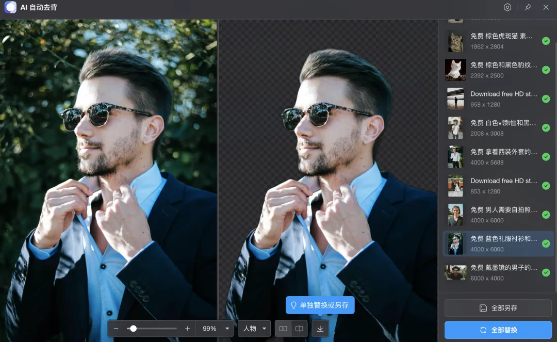Click thumbnail of 戴墨镜的男子 image
557x342 pixels.
(x=455, y=273)
